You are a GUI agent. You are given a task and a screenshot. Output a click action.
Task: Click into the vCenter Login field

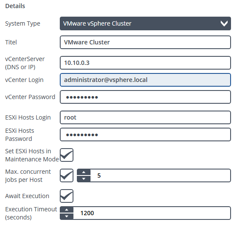click(x=145, y=80)
